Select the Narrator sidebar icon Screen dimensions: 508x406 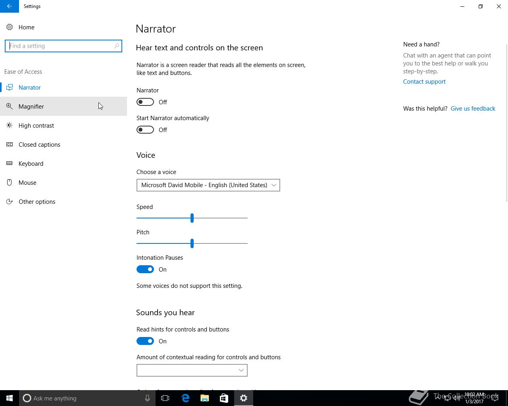tap(10, 88)
